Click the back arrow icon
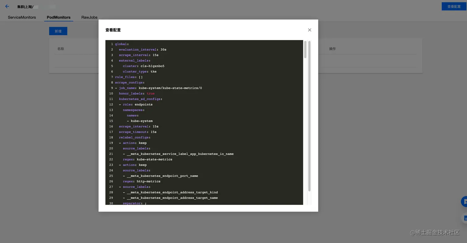 point(7,6)
